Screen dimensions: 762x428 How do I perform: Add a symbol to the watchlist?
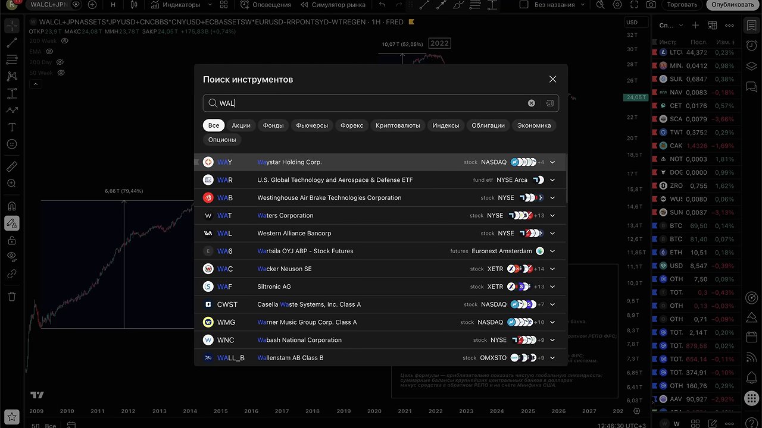coord(695,26)
